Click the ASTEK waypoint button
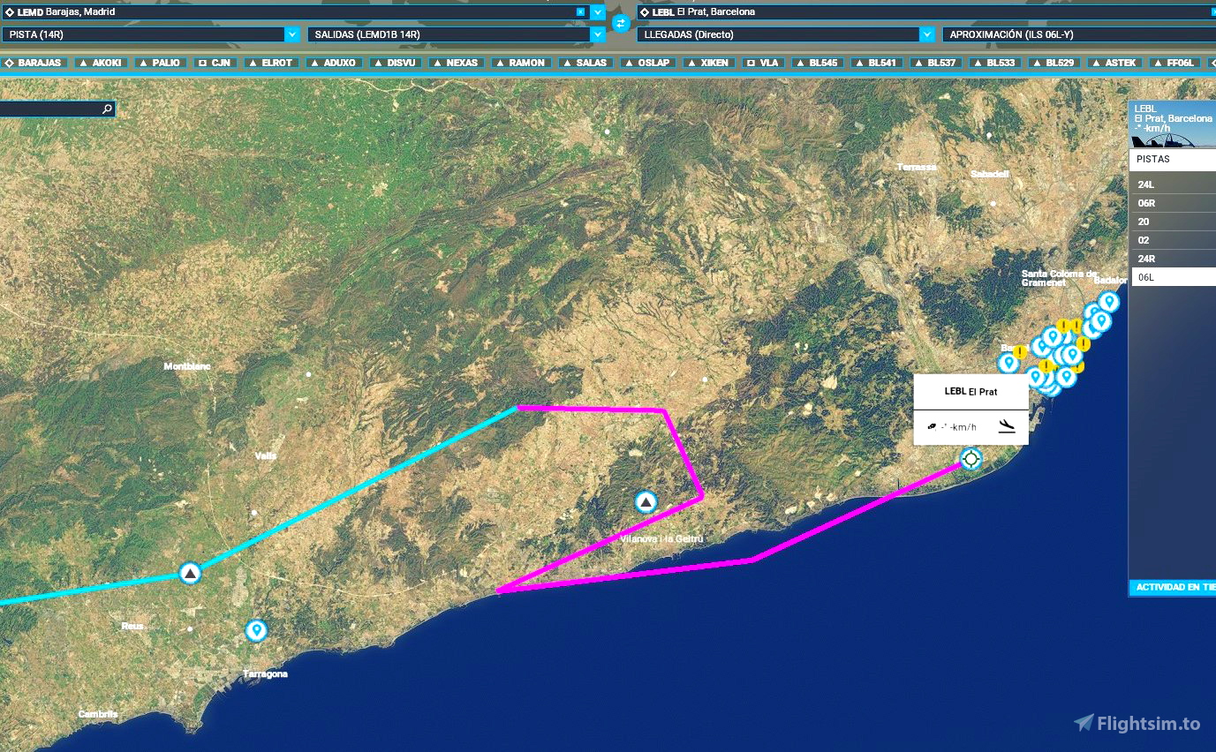The image size is (1216, 752). coord(1113,63)
